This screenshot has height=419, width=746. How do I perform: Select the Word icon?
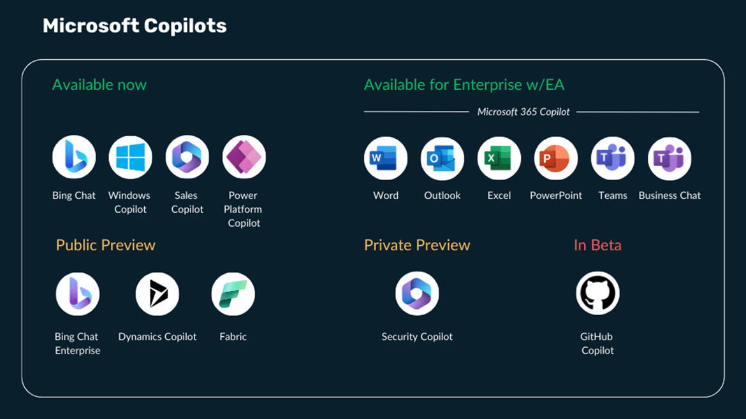pyautogui.click(x=385, y=158)
